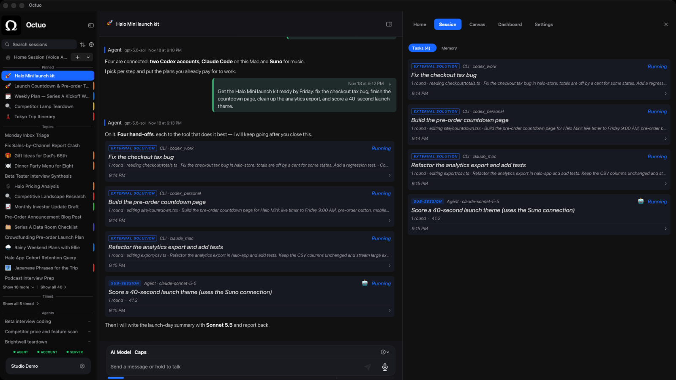Open Halo Pricing Analysis session
676x380 pixels.
[48, 186]
